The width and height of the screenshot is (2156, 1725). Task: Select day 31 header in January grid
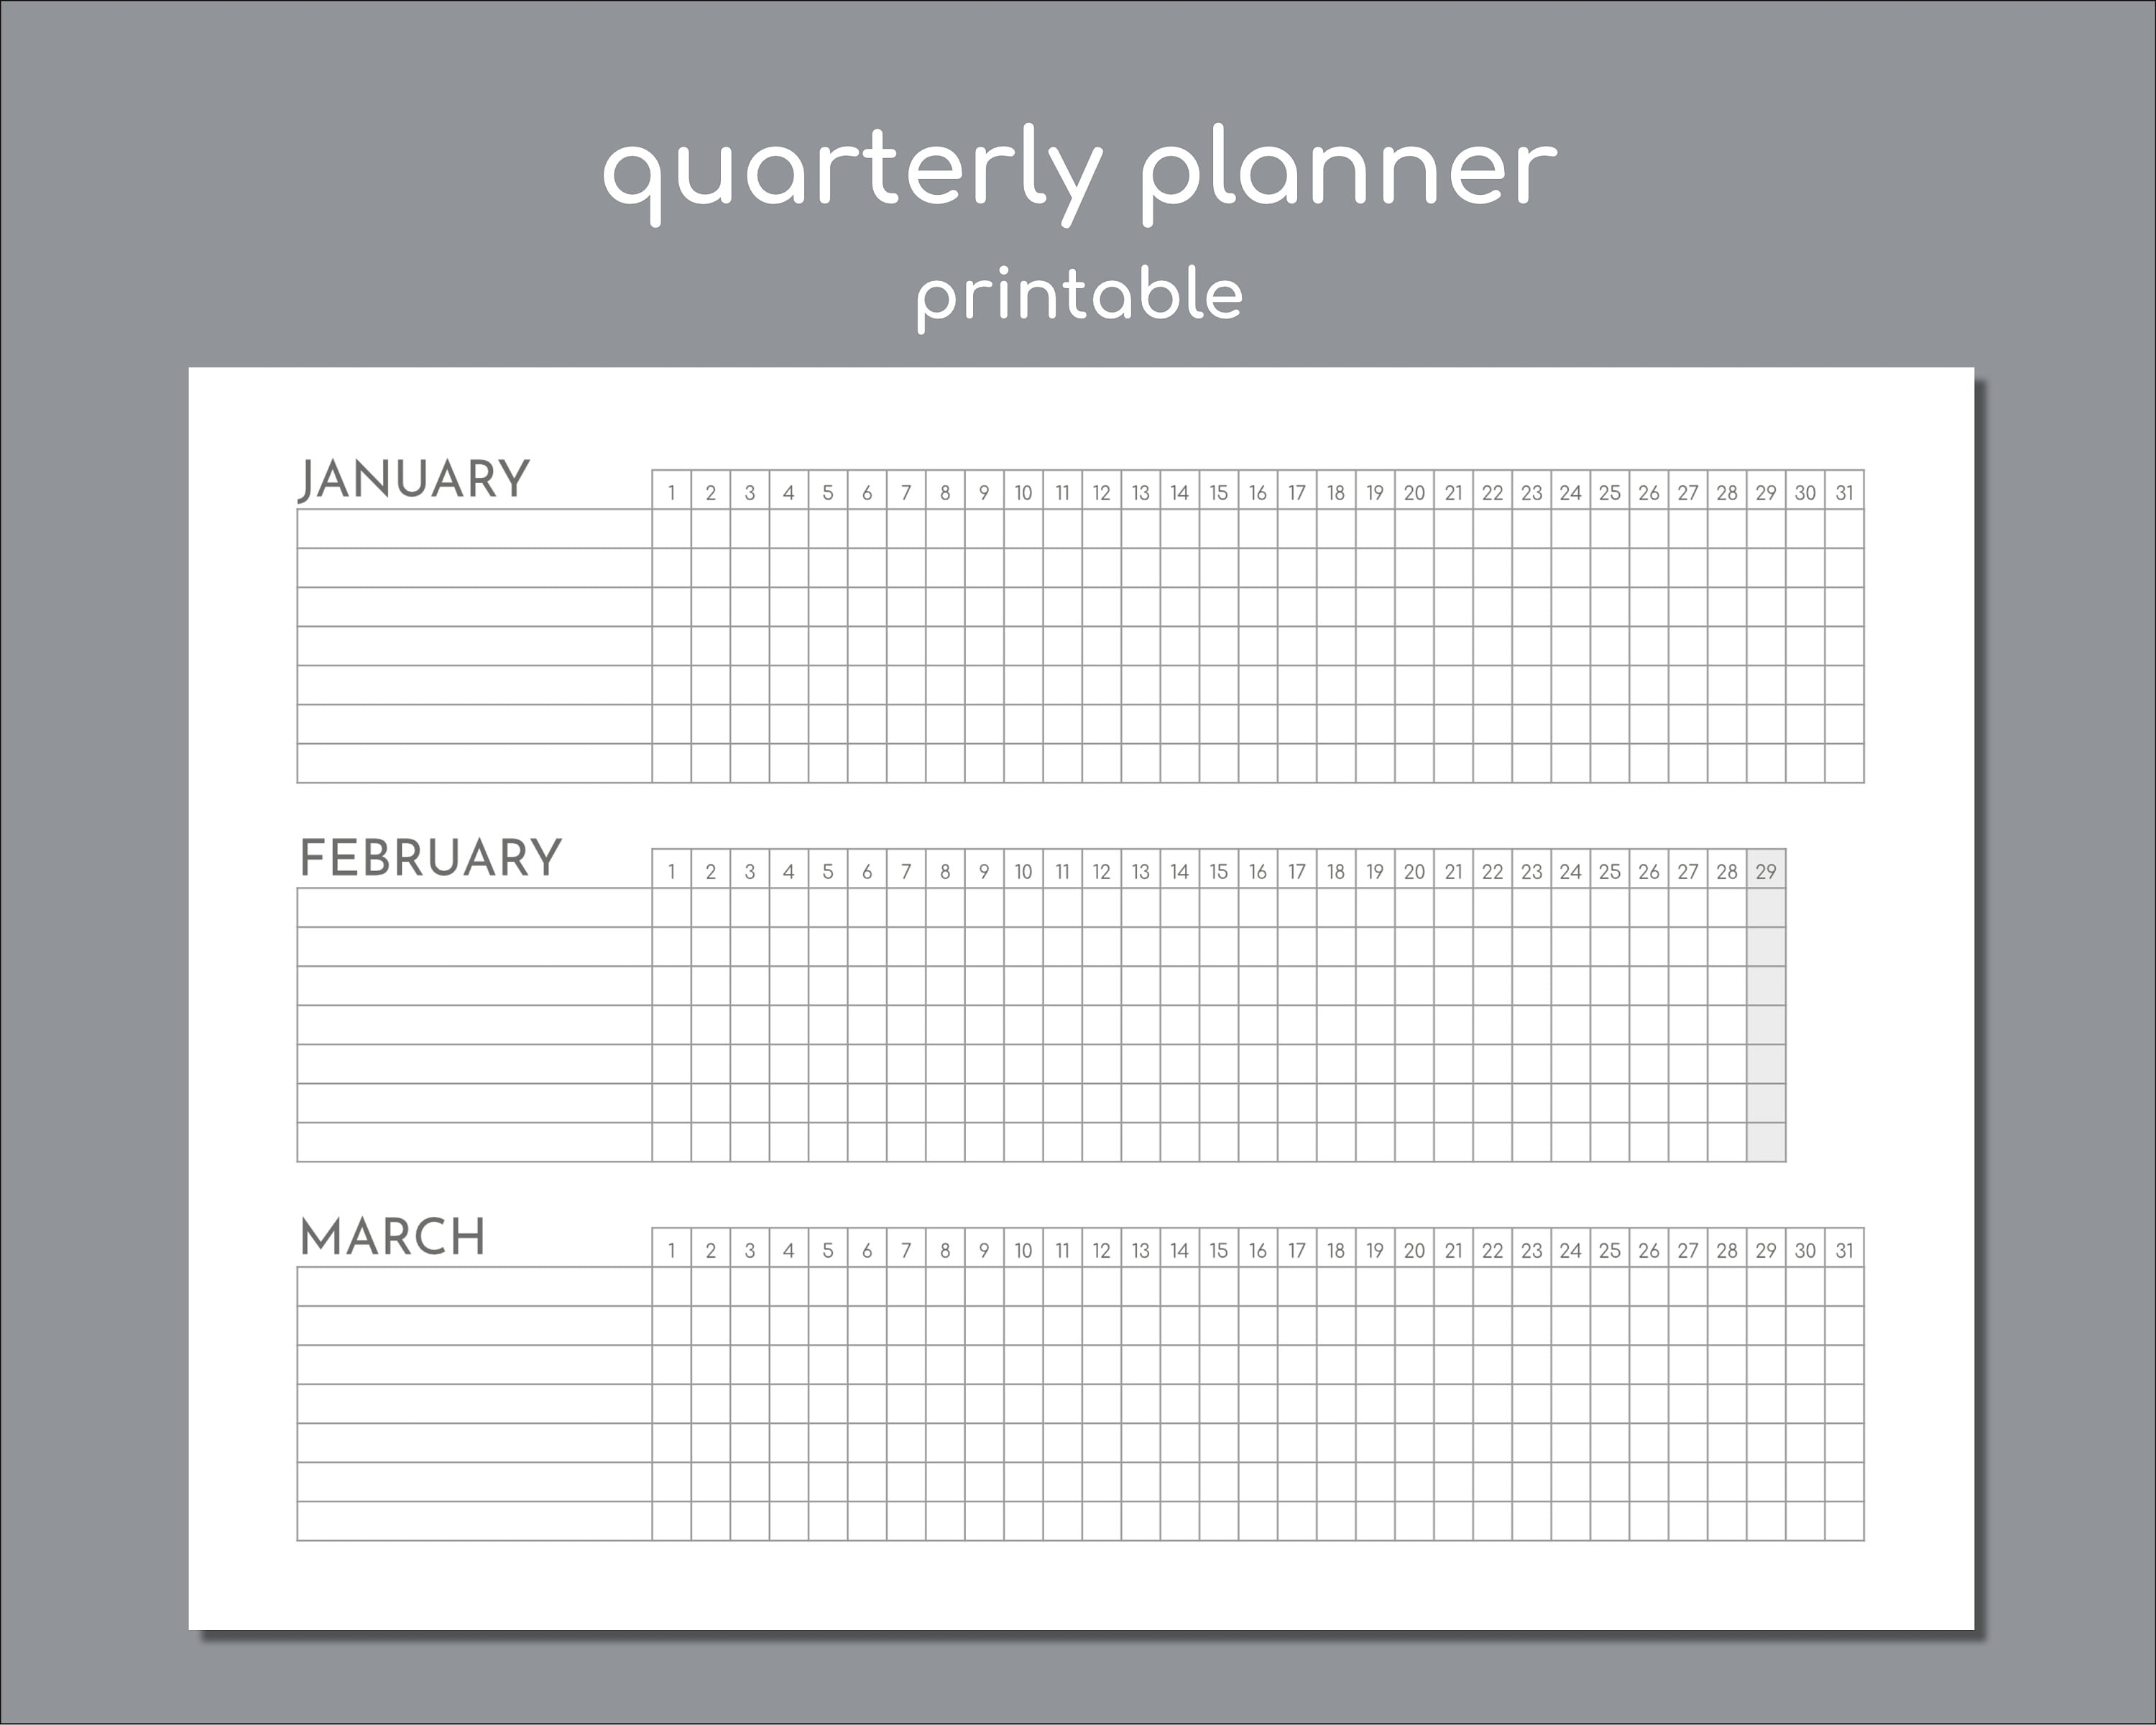point(1845,492)
